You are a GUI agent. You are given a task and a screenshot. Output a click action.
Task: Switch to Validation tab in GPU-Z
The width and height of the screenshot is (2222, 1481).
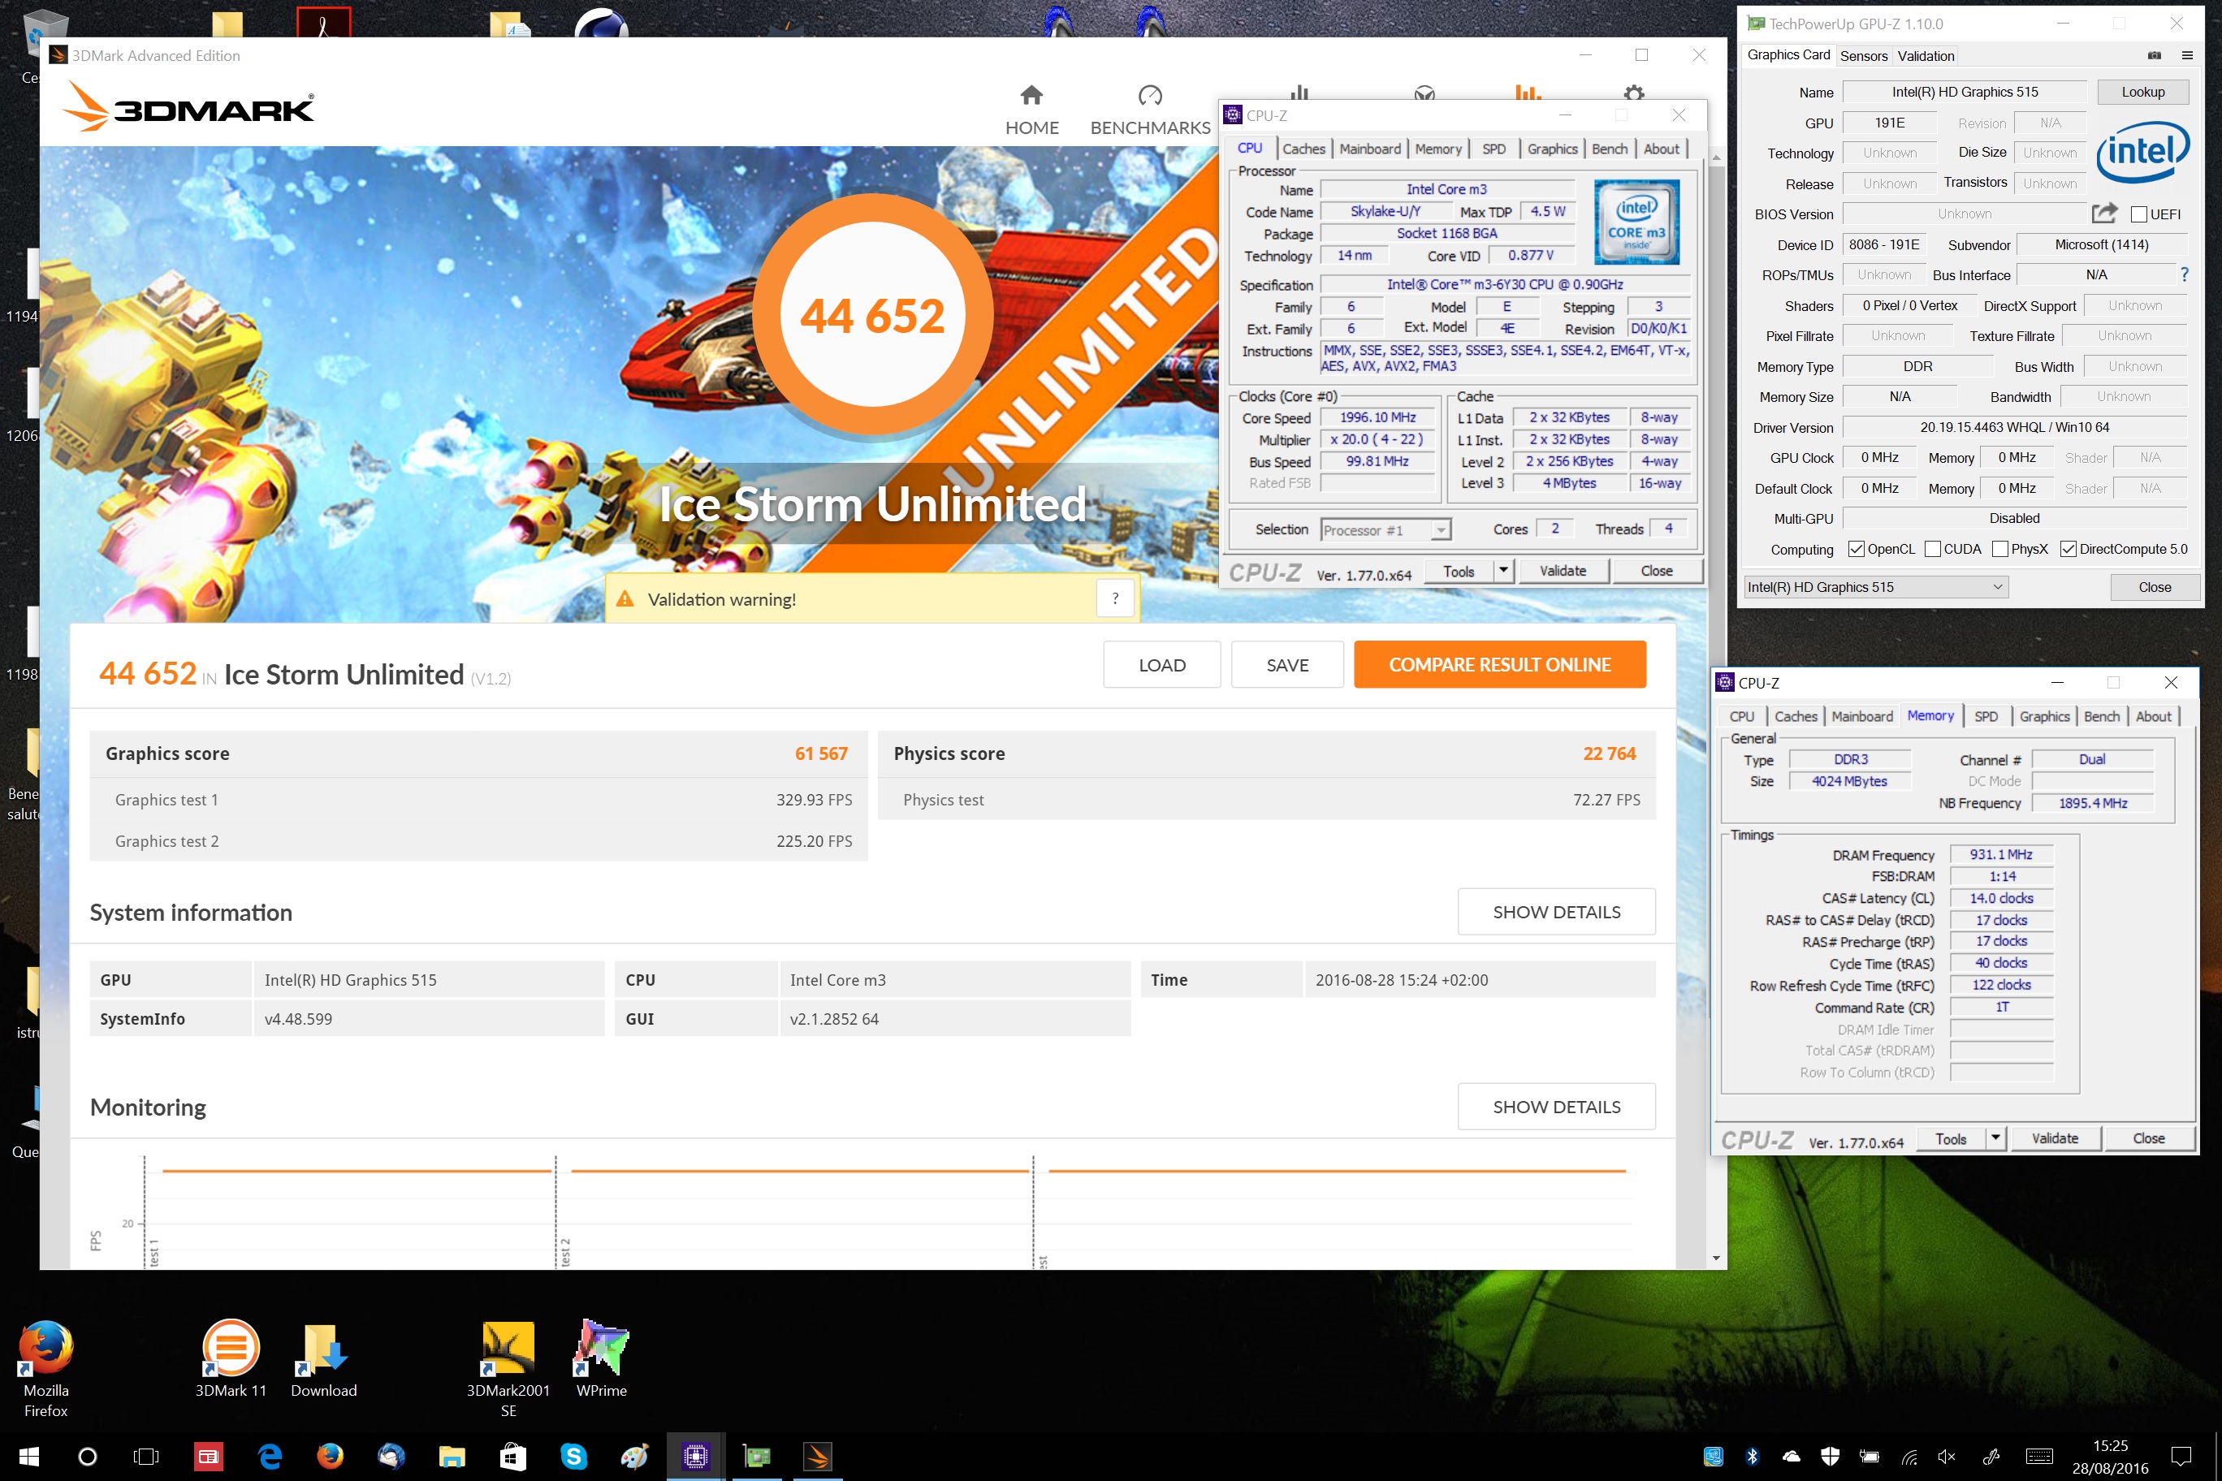pos(1926,56)
